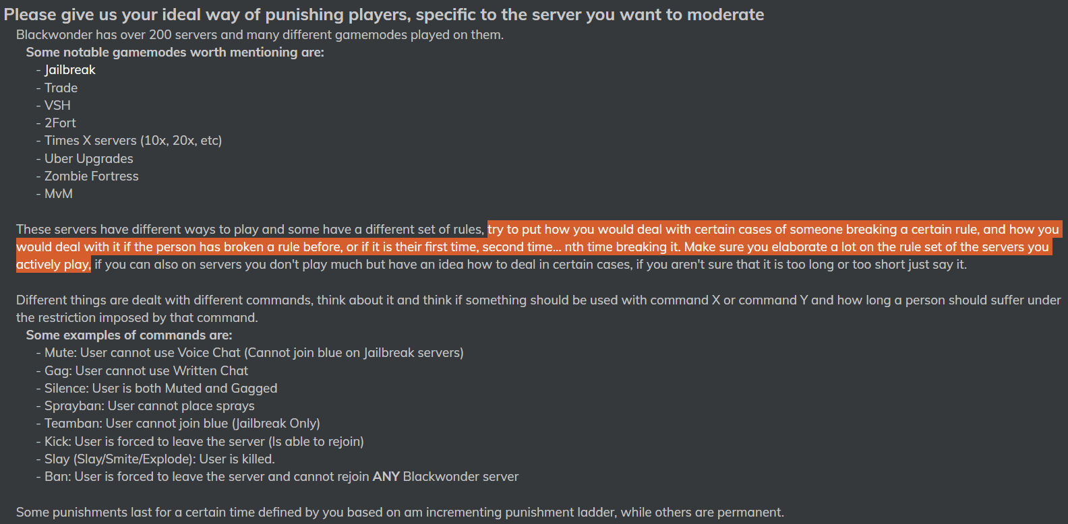
Task: Click the Jailbreak gamemode list item
Action: 66,70
